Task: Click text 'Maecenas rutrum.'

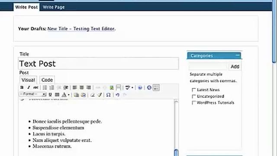Action: [52, 146]
